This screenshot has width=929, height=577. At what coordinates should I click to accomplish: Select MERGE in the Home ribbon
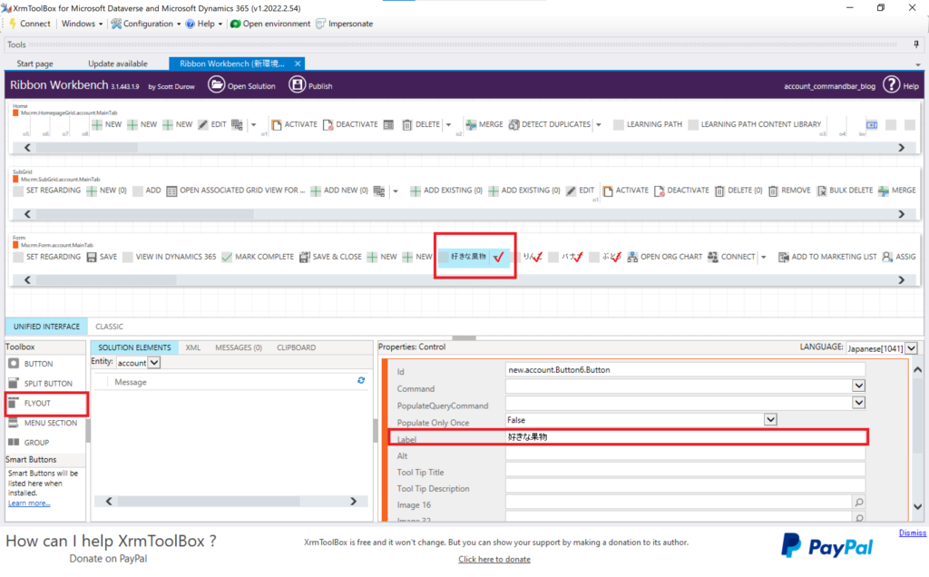tap(484, 124)
